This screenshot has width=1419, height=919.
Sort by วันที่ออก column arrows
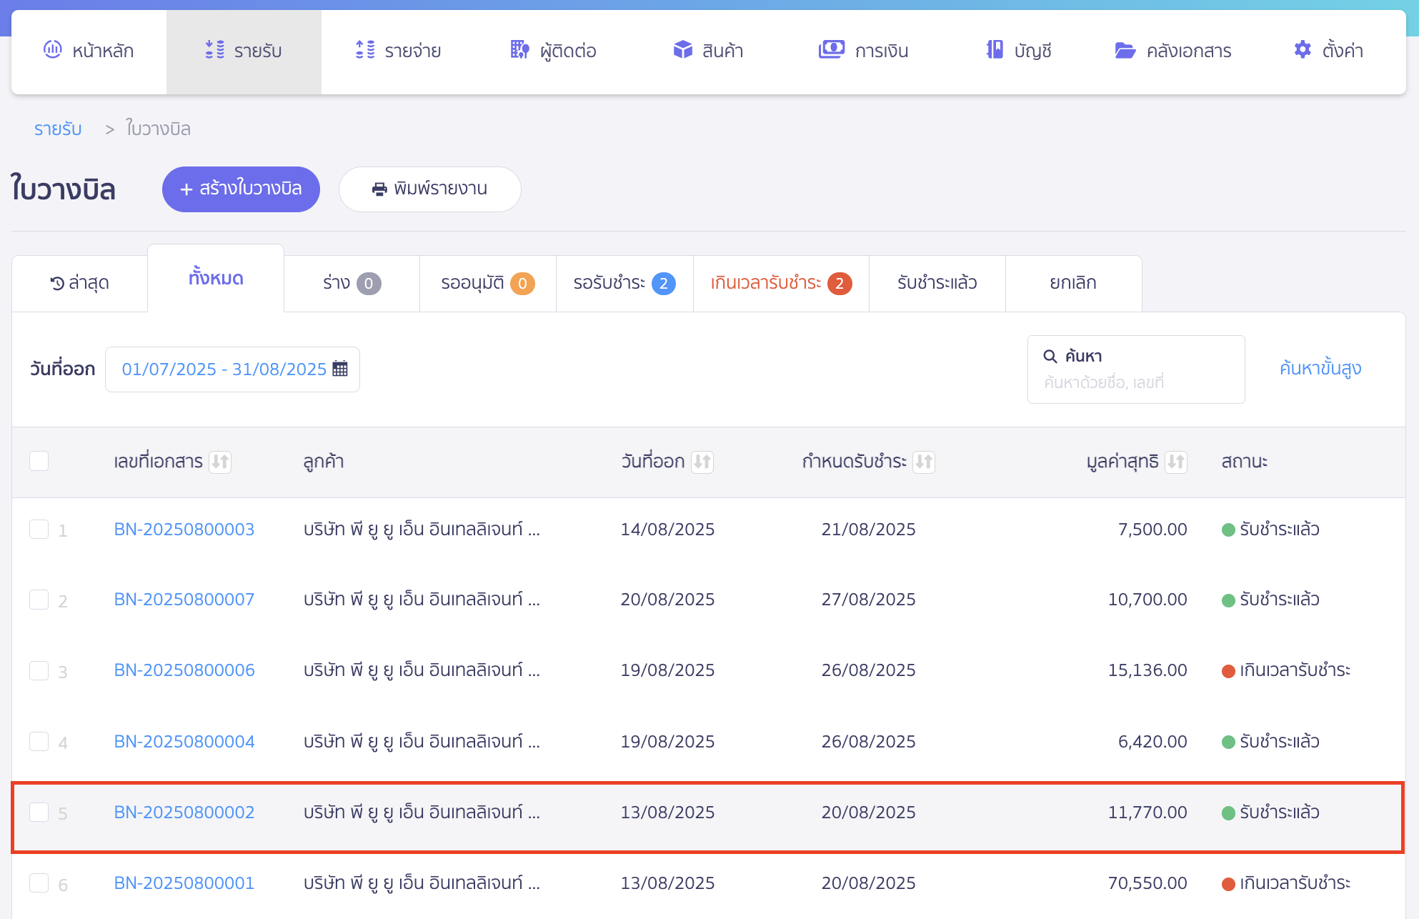[x=702, y=462]
